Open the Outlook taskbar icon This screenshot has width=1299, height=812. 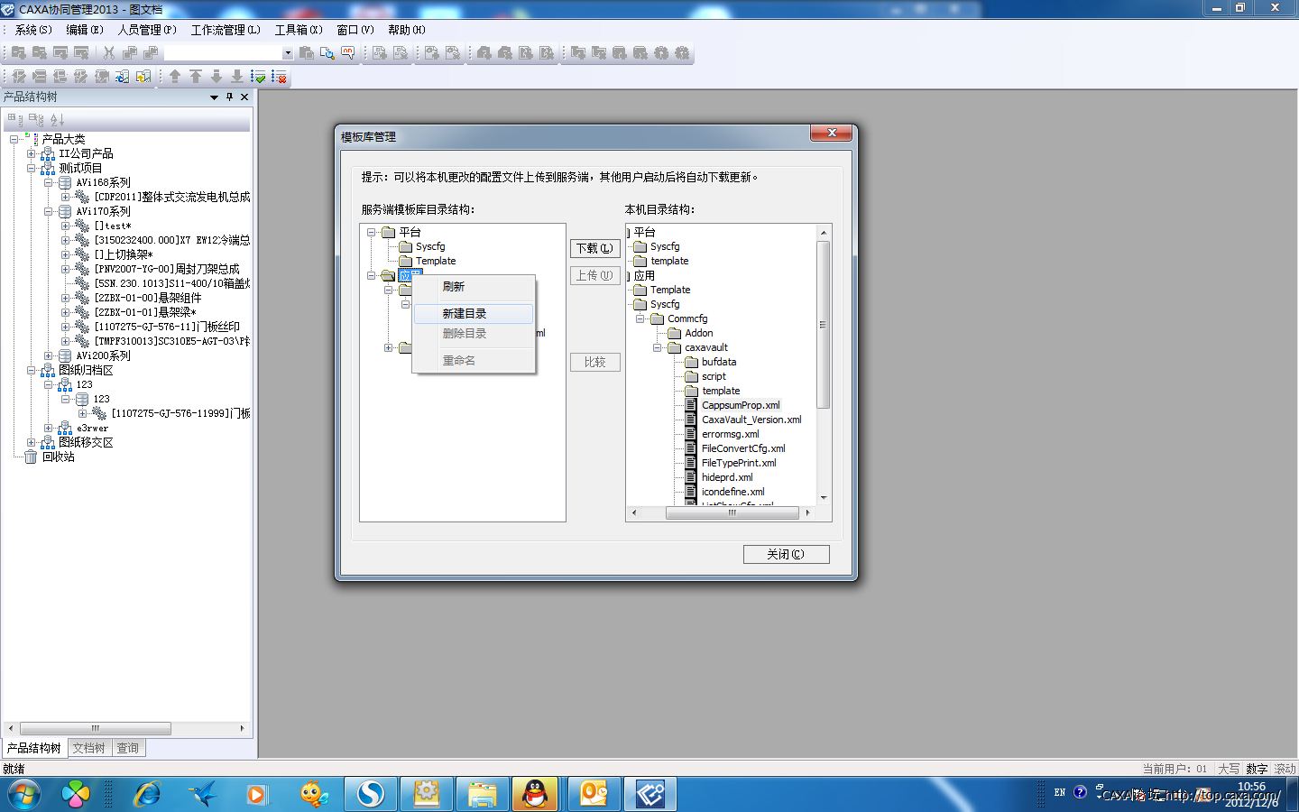tap(594, 794)
